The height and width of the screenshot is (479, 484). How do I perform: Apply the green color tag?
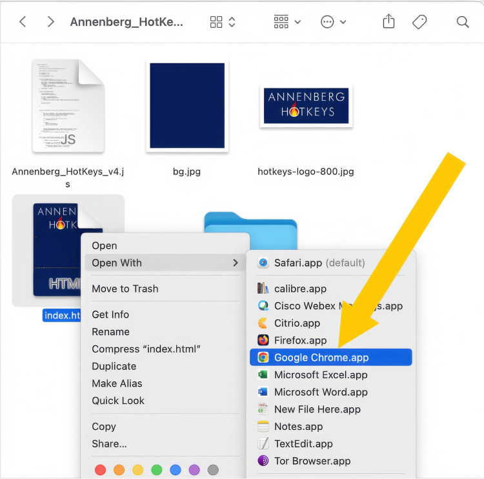pyautogui.click(x=157, y=470)
